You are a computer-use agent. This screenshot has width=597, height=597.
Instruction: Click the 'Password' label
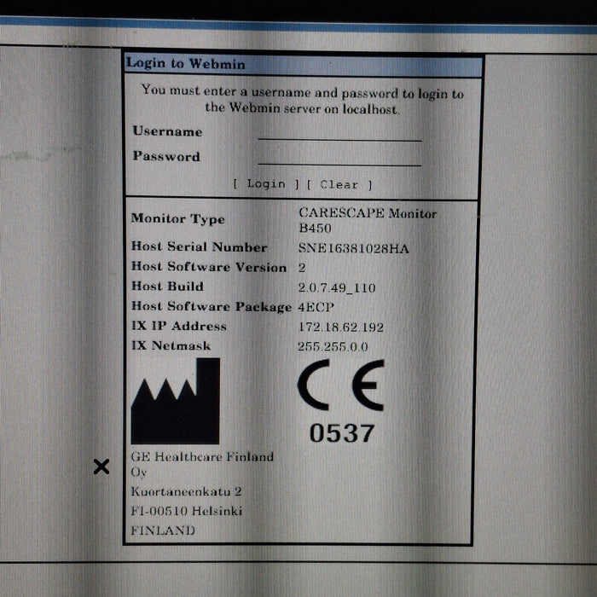(166, 156)
